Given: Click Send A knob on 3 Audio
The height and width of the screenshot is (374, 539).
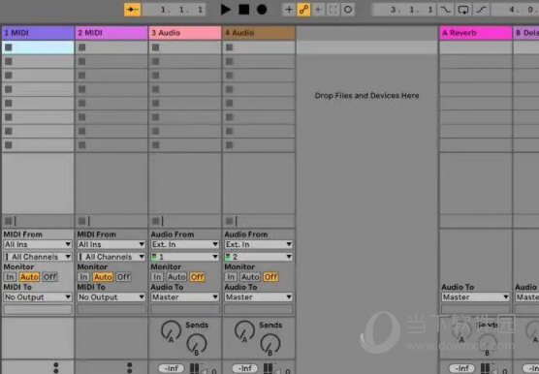Looking at the screenshot, I should (x=171, y=330).
